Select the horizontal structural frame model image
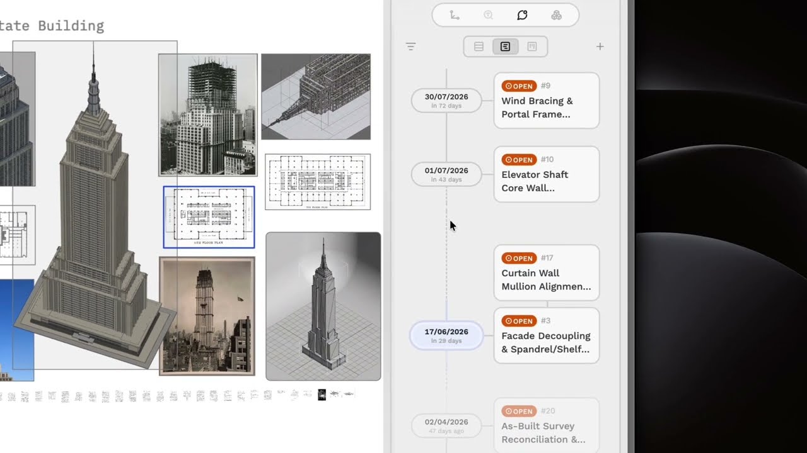Image resolution: width=807 pixels, height=453 pixels. point(316,96)
